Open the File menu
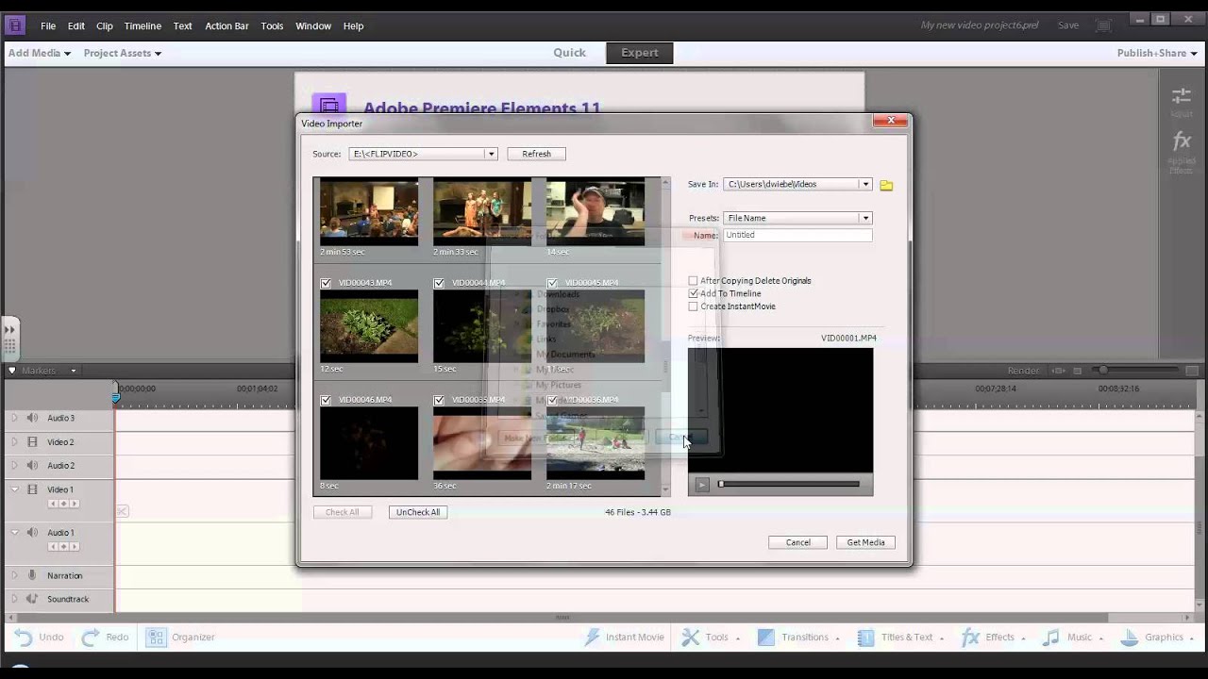 [x=48, y=25]
